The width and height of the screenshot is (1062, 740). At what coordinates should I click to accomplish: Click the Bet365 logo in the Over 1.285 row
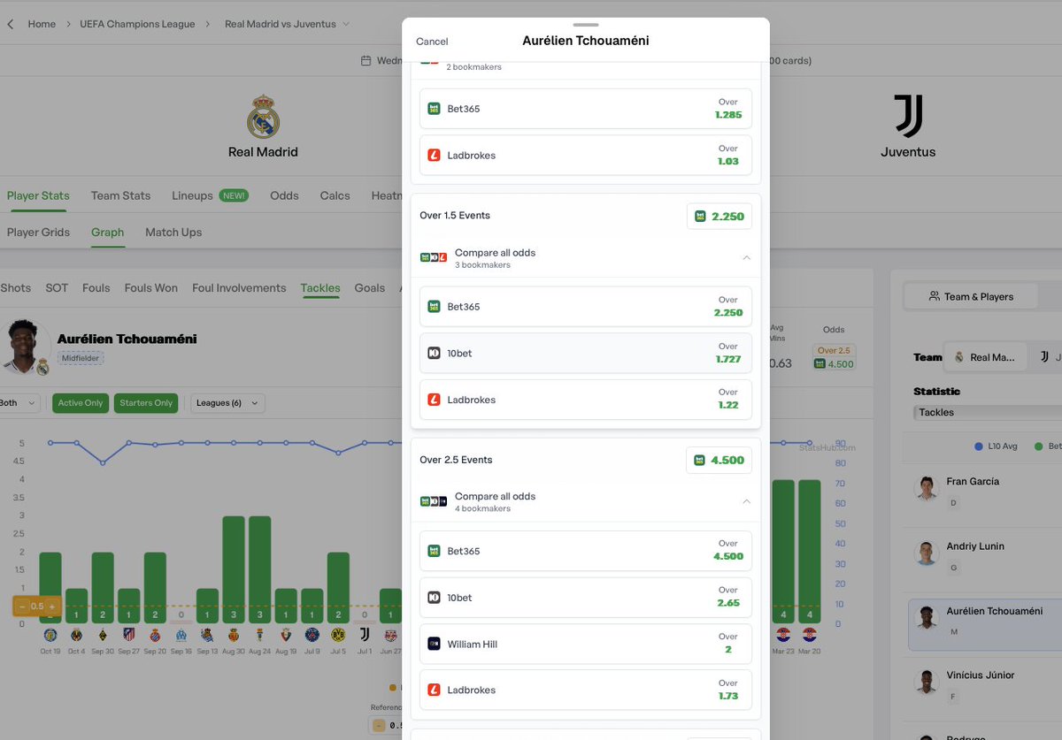click(435, 109)
